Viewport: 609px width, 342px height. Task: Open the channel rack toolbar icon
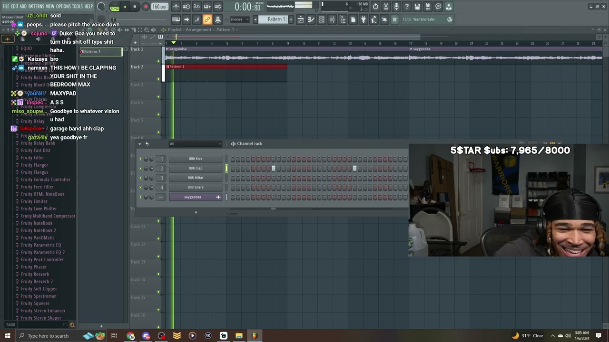click(322, 19)
